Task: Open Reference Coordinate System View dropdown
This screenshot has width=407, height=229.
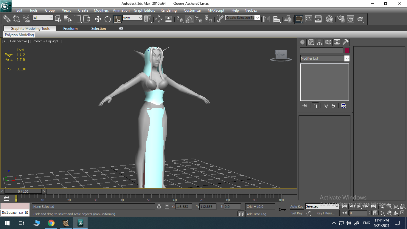Action: pos(133,18)
